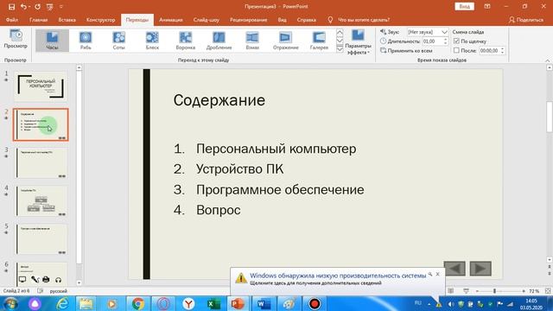Click the Вход sign-in button
Viewport: 553px width, 311px height.
point(464,6)
